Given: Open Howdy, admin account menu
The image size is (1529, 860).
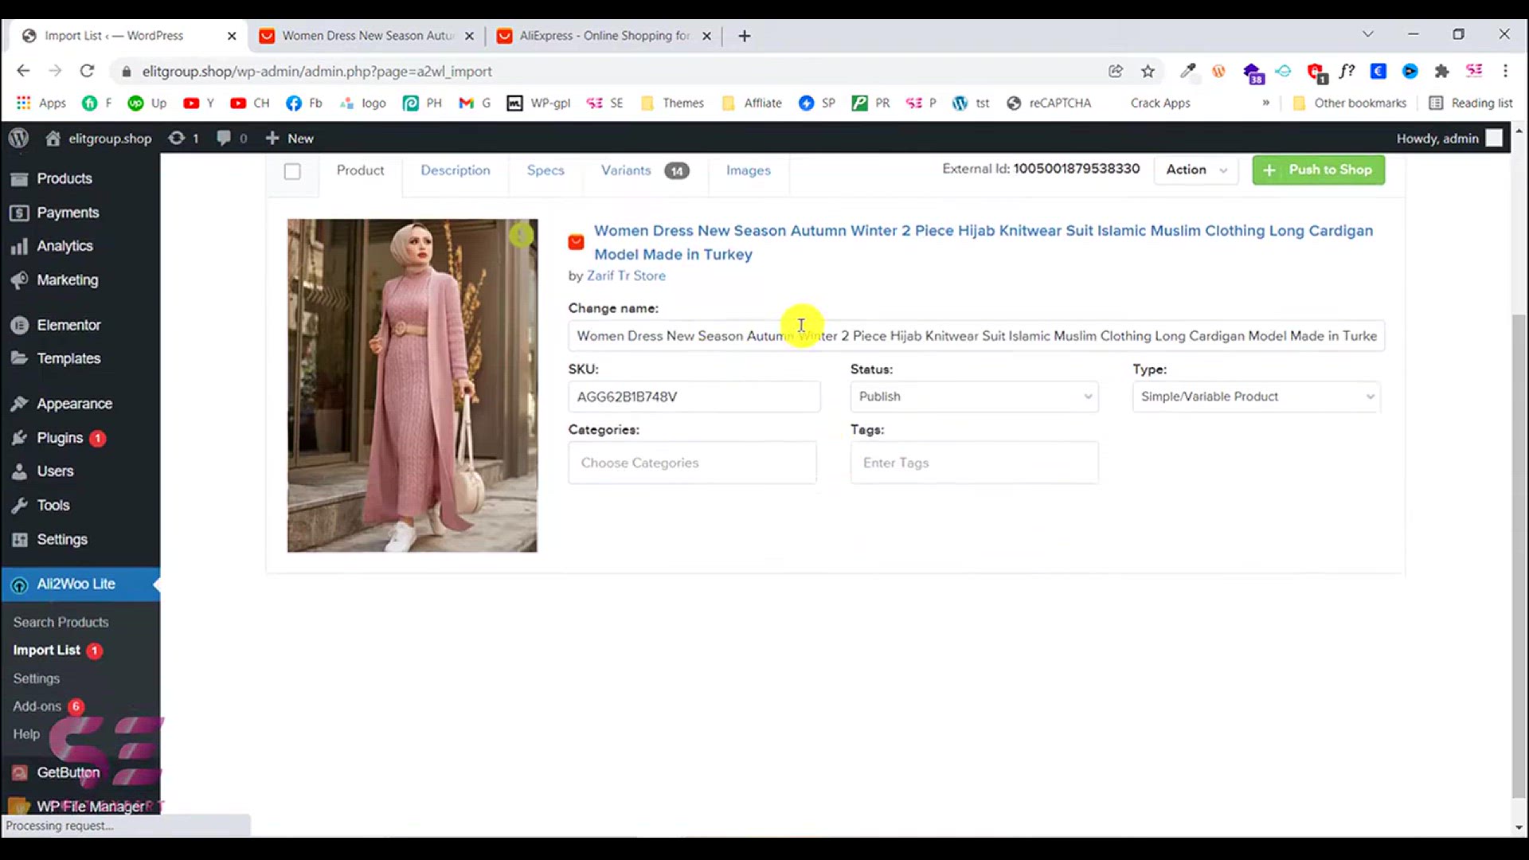Looking at the screenshot, I should [x=1449, y=139].
